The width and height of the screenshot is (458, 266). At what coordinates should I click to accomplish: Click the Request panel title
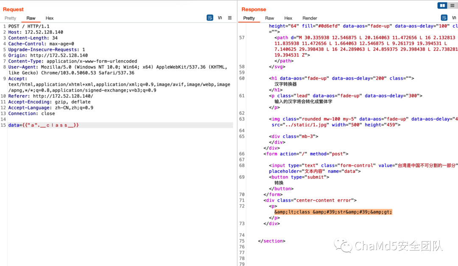pyautogui.click(x=14, y=9)
